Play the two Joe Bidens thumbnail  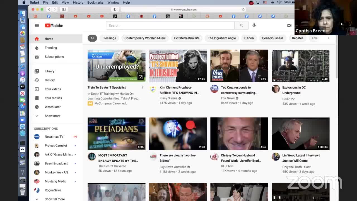tap(178, 134)
